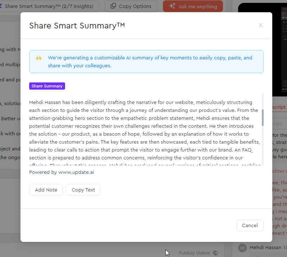287x257 pixels.
Task: Select the purple Share Summary tag
Action: click(47, 86)
